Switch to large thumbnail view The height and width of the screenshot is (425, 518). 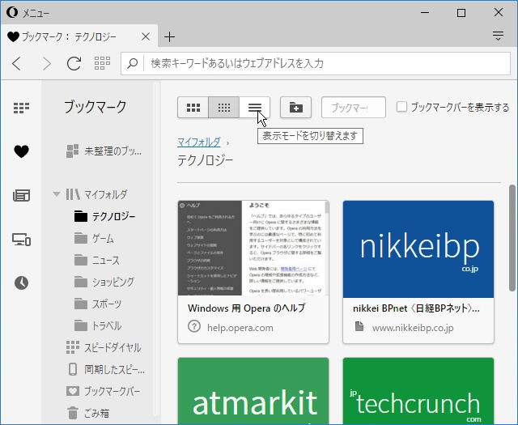click(x=193, y=108)
